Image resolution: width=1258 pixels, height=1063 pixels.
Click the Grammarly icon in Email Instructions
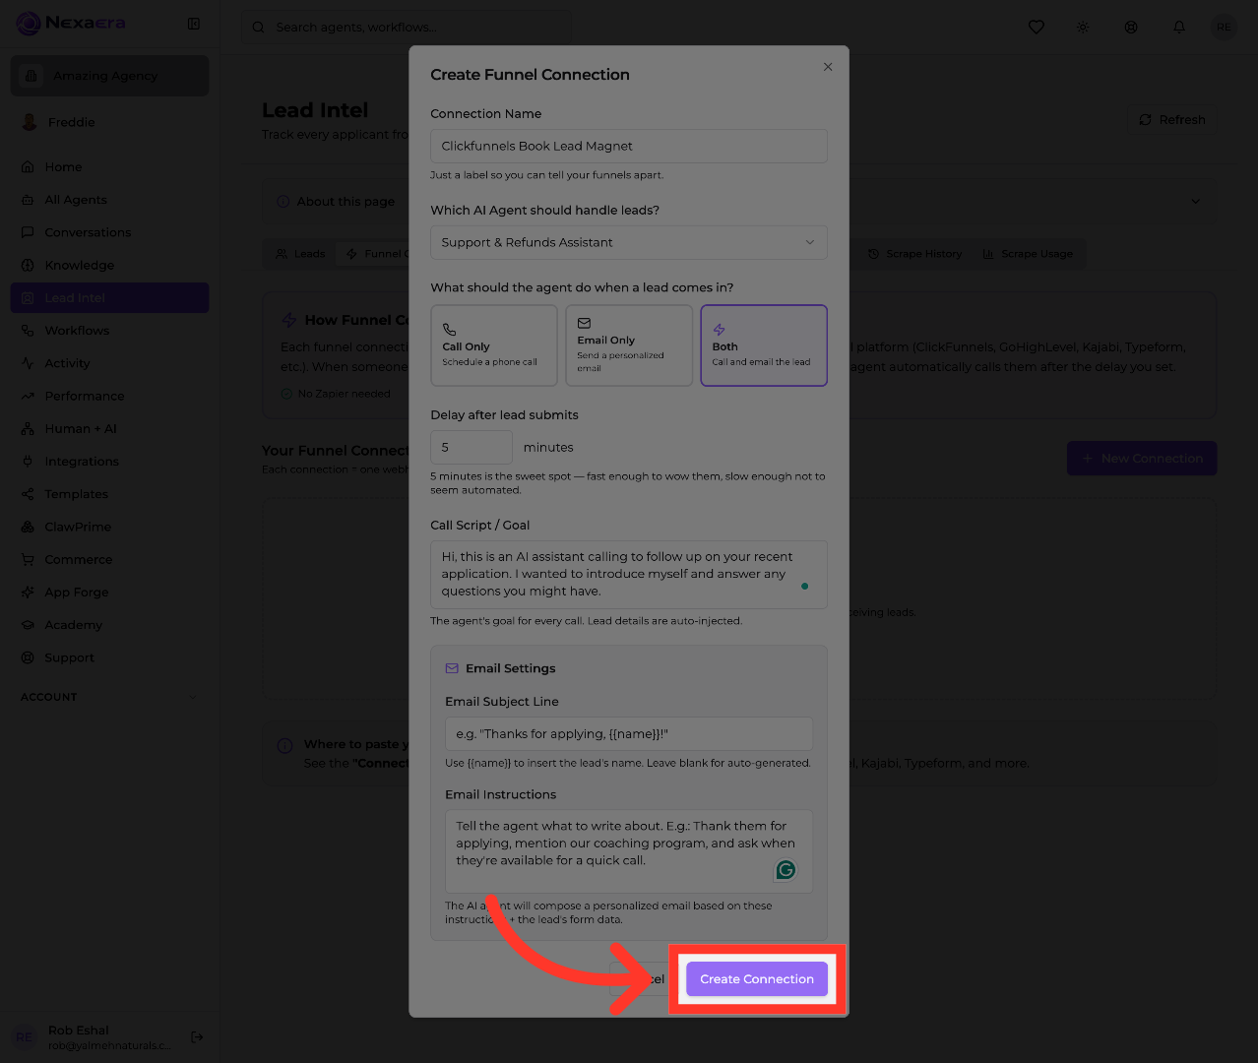coord(786,870)
